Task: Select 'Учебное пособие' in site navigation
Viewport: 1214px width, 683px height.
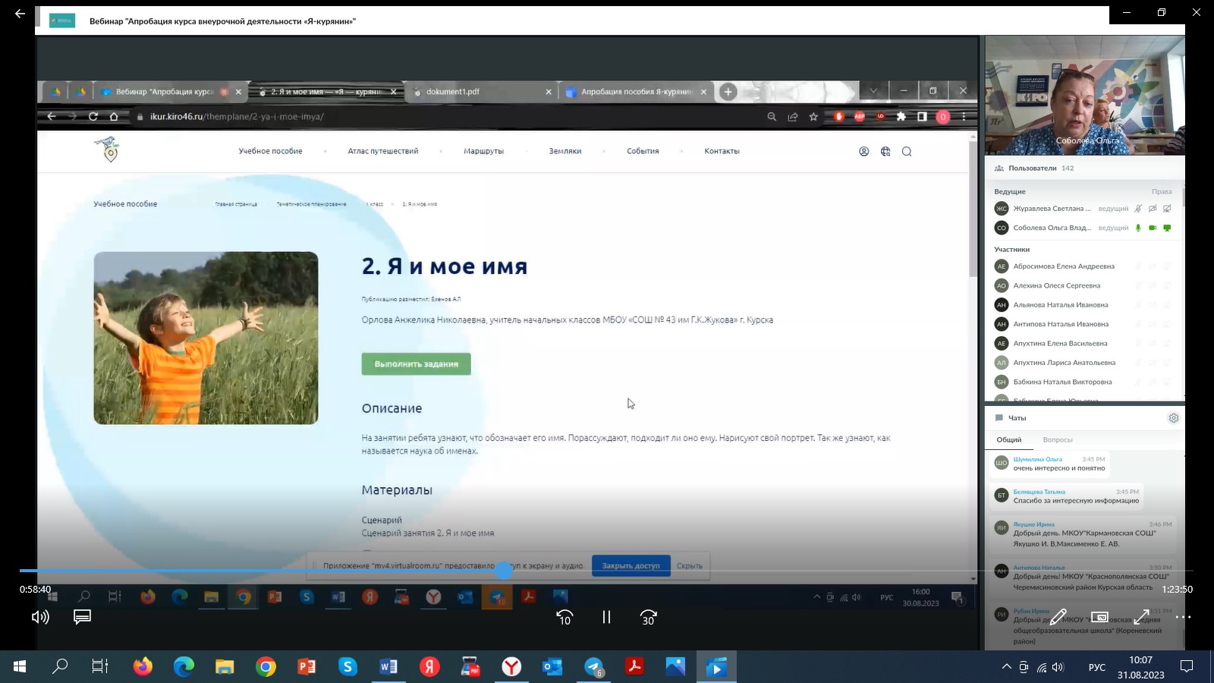Action: click(270, 151)
